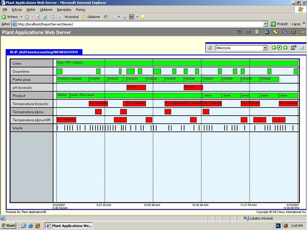307x230 pixels.
Task: Click the pH brzeczki row label
Action: click(x=31, y=88)
